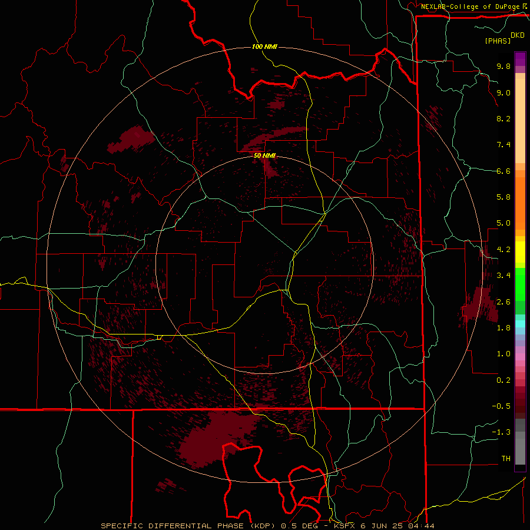This screenshot has height=530, width=530.
Task: Select the -1.3 legend value
Action: tap(501, 432)
